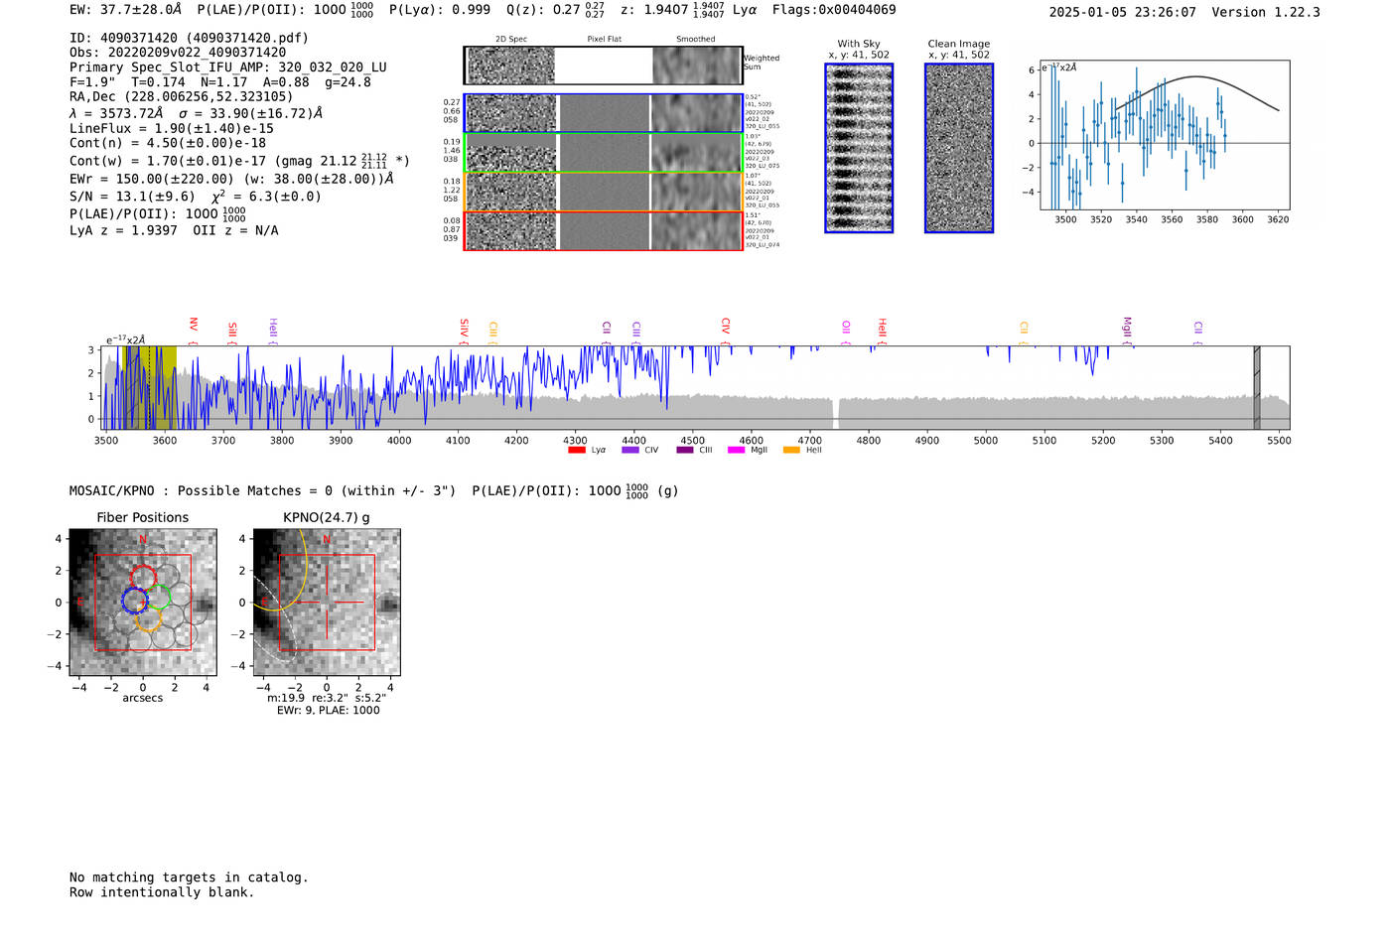Click the 2025-01-05 23:26:07 timestamp

tap(1123, 12)
